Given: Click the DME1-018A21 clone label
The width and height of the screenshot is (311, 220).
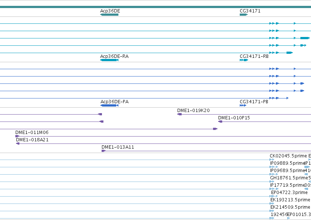Looking at the screenshot, I should click(32, 140).
